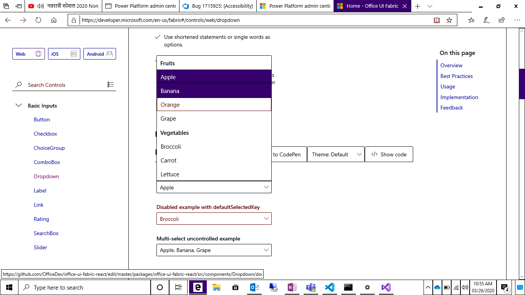
Task: Open the browser Settings and more menu
Action: (x=517, y=20)
